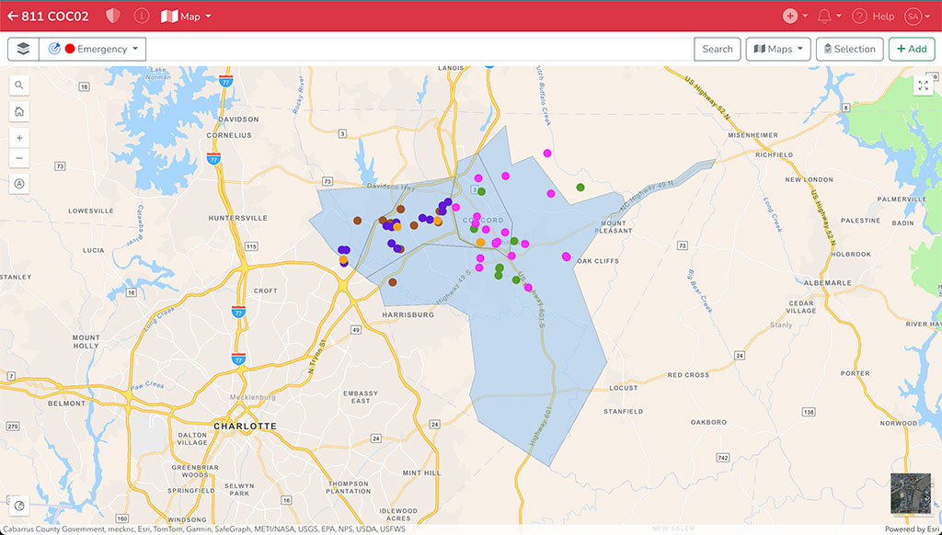The image size is (942, 535).
Task: Click the circled A map tool
Action: [19, 183]
